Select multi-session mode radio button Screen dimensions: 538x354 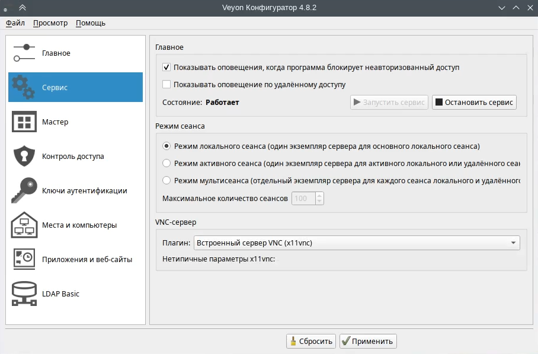(x=166, y=181)
